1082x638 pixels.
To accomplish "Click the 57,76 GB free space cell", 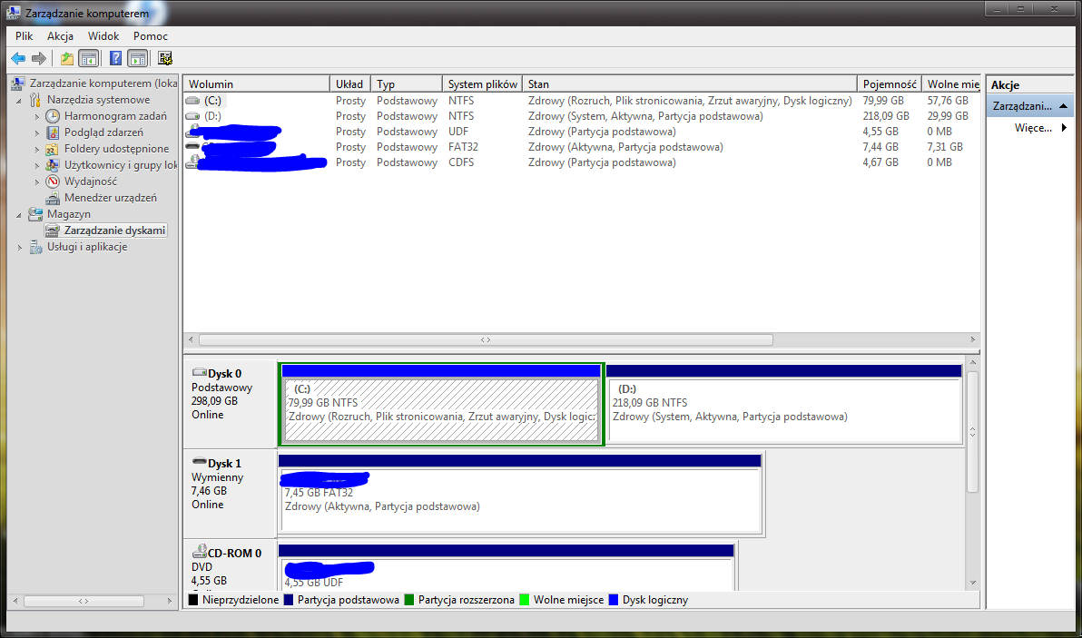I will [948, 101].
